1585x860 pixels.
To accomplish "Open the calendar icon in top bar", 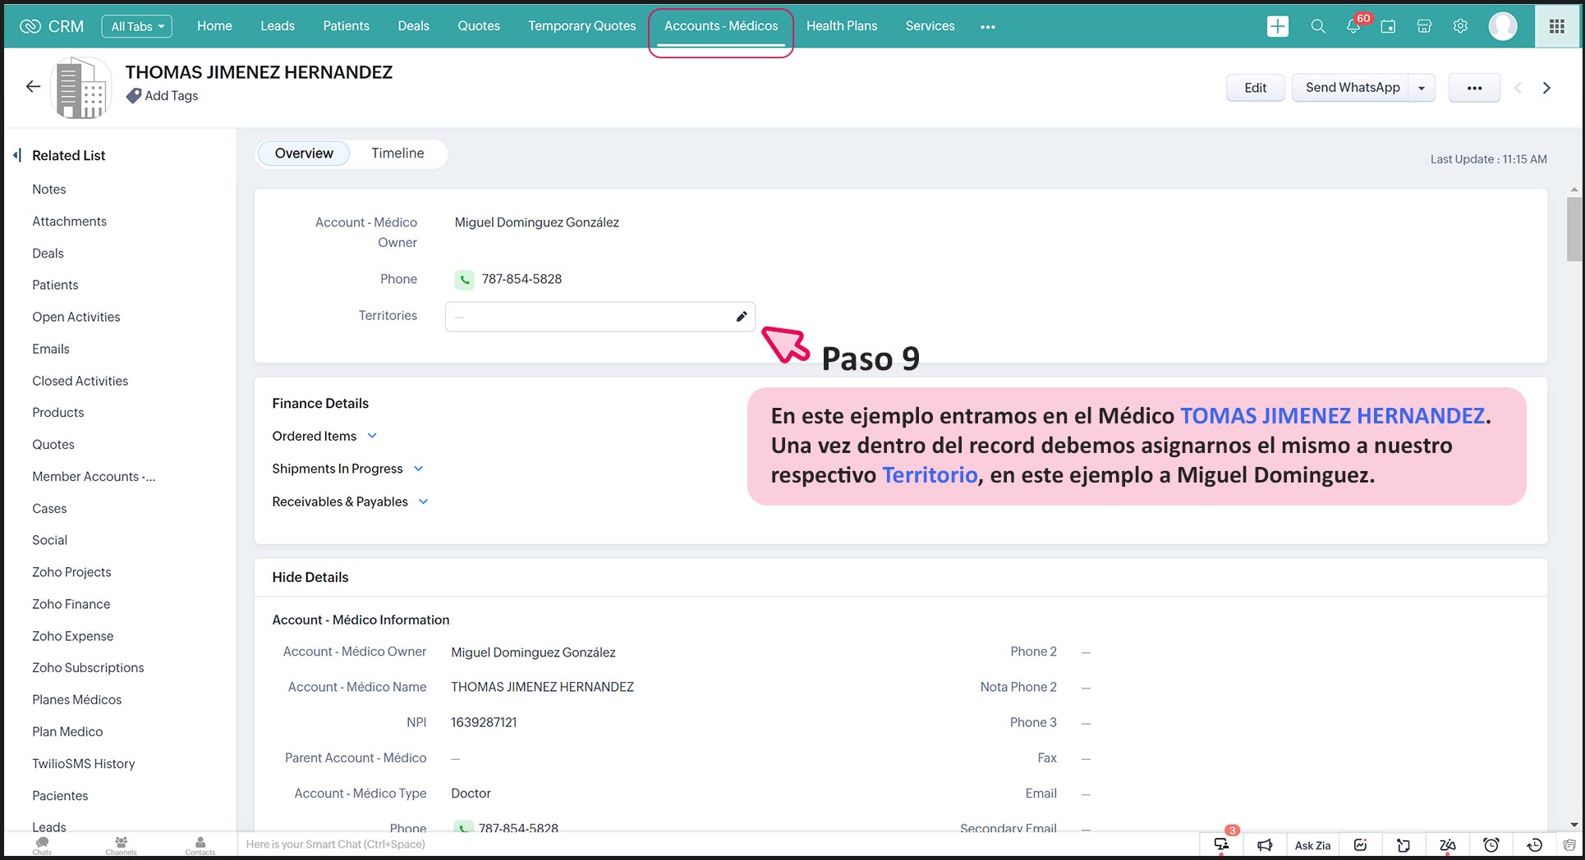I will 1388,26.
